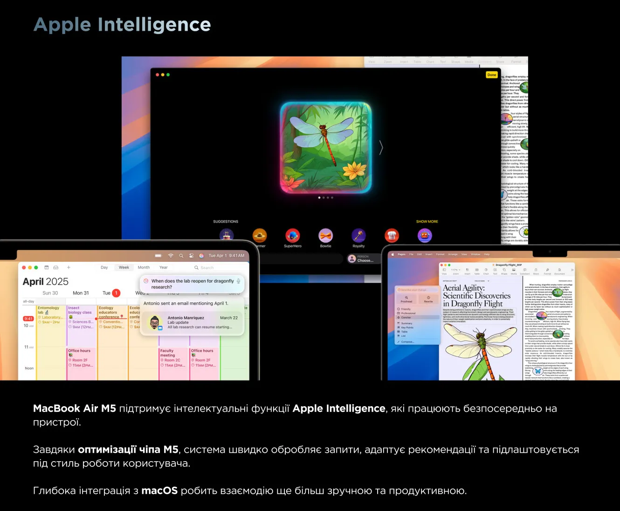Switch calendar to Month view
Screen dimensions: 620x511
tap(144, 267)
